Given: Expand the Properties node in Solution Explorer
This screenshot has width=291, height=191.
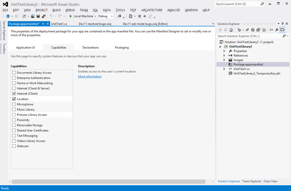Looking at the screenshot, I should pyautogui.click(x=224, y=51).
